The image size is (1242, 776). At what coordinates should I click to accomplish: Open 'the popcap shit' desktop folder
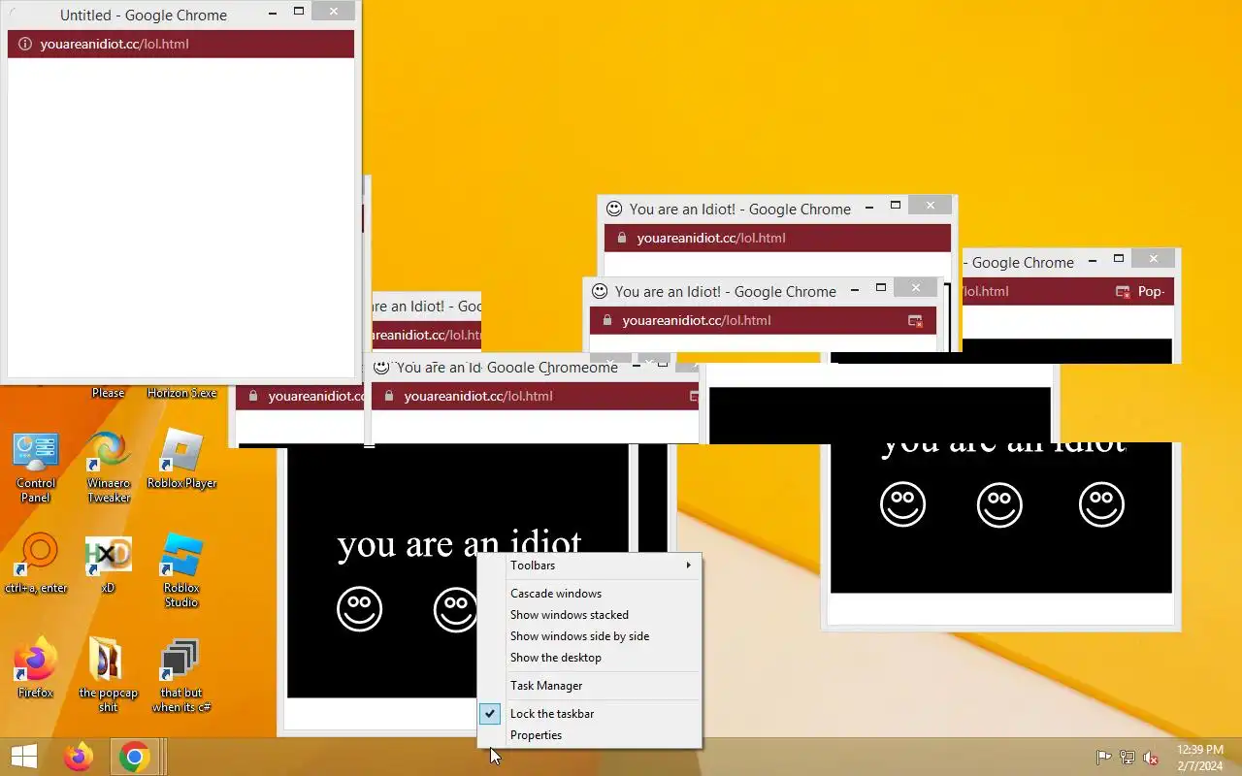tap(108, 675)
